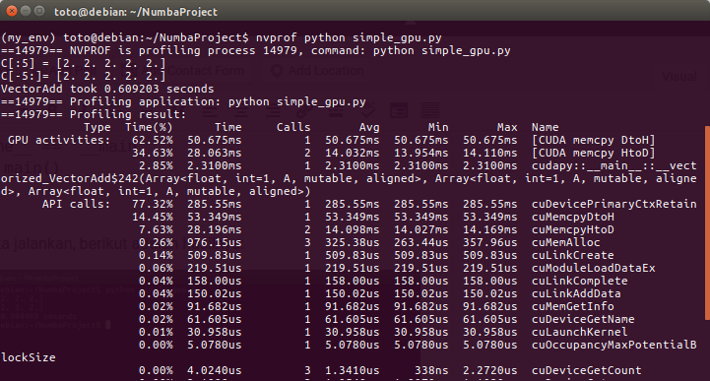Screen dimensions: 710x381
Task: Click the cuModuleLoadDataEx API call name
Action: 594,268
